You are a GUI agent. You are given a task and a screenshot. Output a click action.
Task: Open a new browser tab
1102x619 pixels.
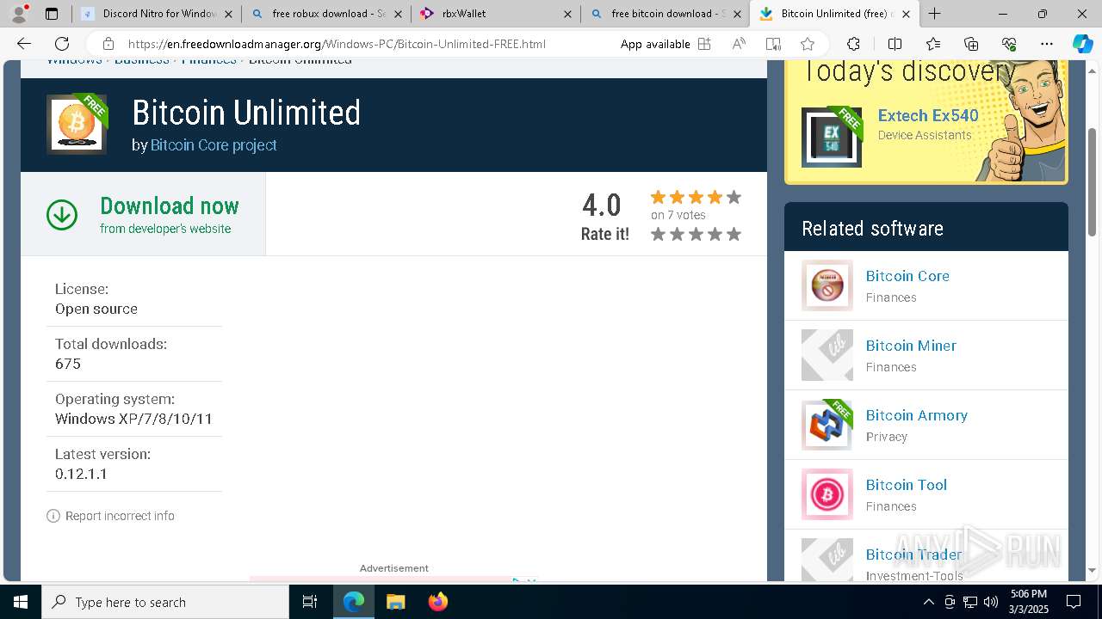point(935,14)
